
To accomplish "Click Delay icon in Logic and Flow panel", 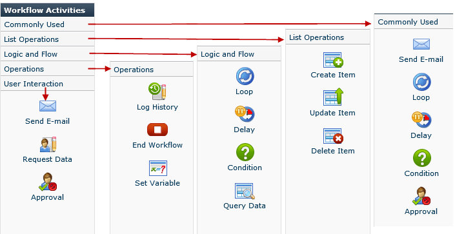I will tap(245, 114).
